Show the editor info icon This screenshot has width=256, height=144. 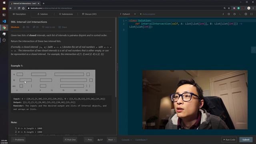click(223, 14)
